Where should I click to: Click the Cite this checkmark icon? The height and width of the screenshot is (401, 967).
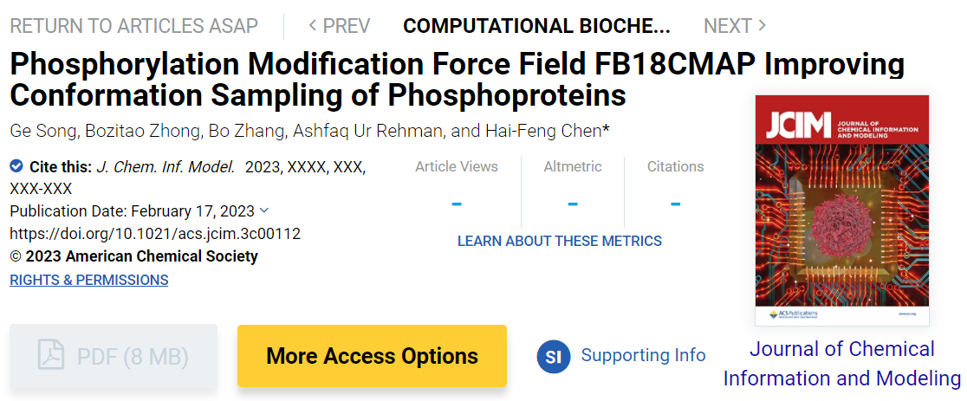point(16,166)
